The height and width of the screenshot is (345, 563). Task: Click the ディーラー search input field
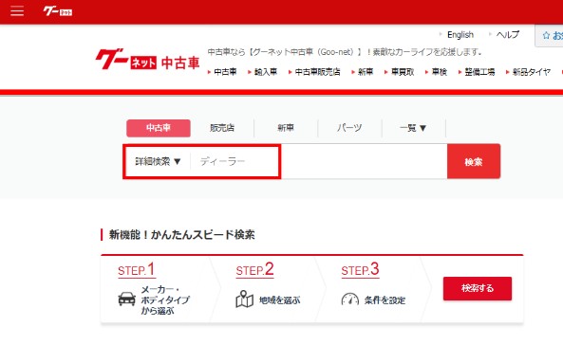[319, 161]
